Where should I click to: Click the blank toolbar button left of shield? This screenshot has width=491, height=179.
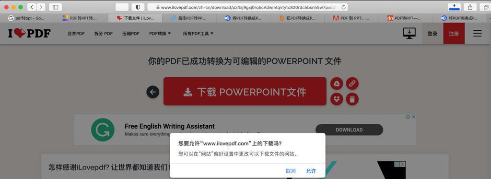[x=122, y=7]
